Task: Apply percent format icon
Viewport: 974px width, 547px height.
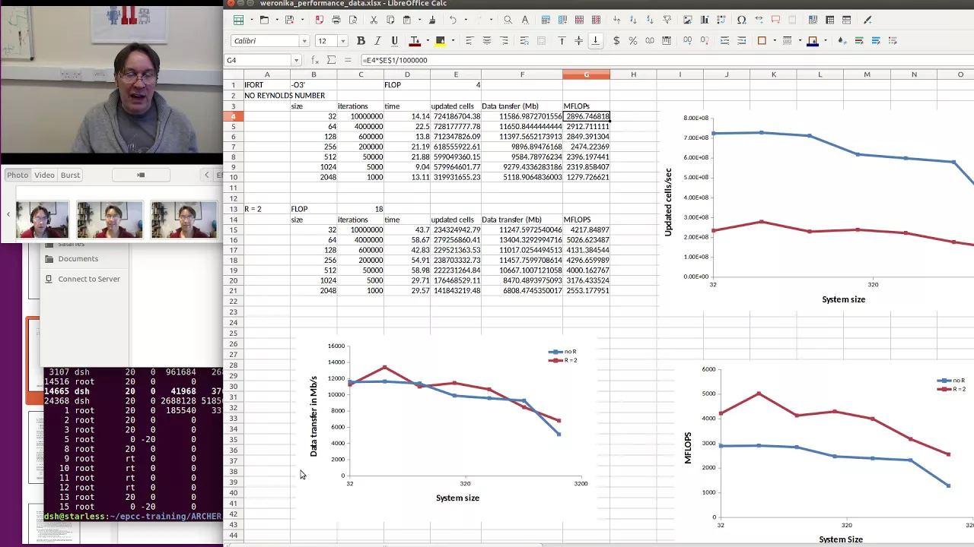Action: (x=632, y=41)
